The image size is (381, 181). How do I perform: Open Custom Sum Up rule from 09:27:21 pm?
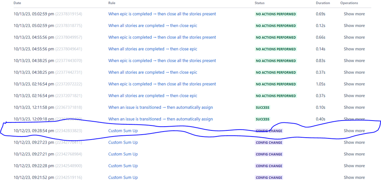click(x=123, y=154)
